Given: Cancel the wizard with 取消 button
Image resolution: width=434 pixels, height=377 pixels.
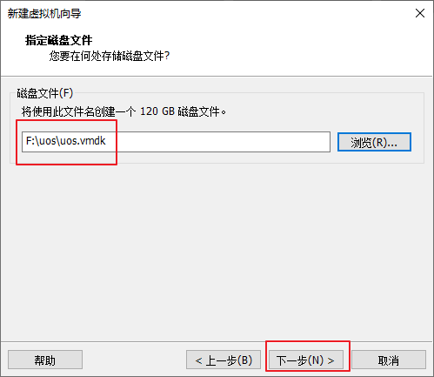Looking at the screenshot, I should click(x=389, y=360).
